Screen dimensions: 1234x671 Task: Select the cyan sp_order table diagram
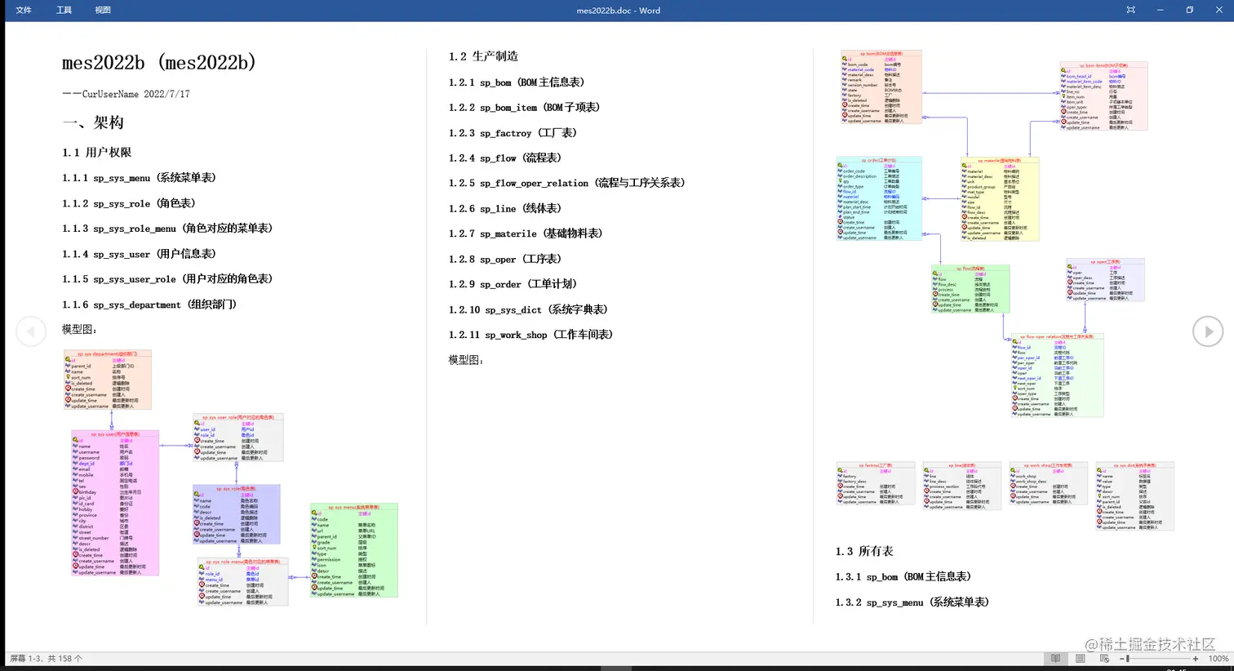(879, 199)
